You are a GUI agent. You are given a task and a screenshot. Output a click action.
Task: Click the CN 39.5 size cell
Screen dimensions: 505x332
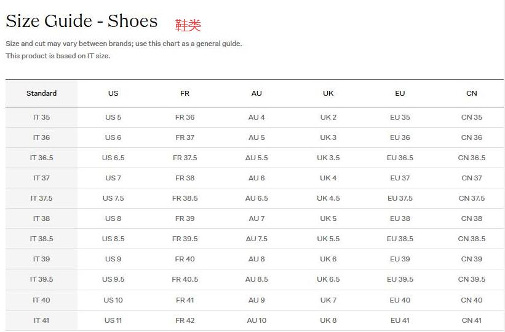(472, 279)
